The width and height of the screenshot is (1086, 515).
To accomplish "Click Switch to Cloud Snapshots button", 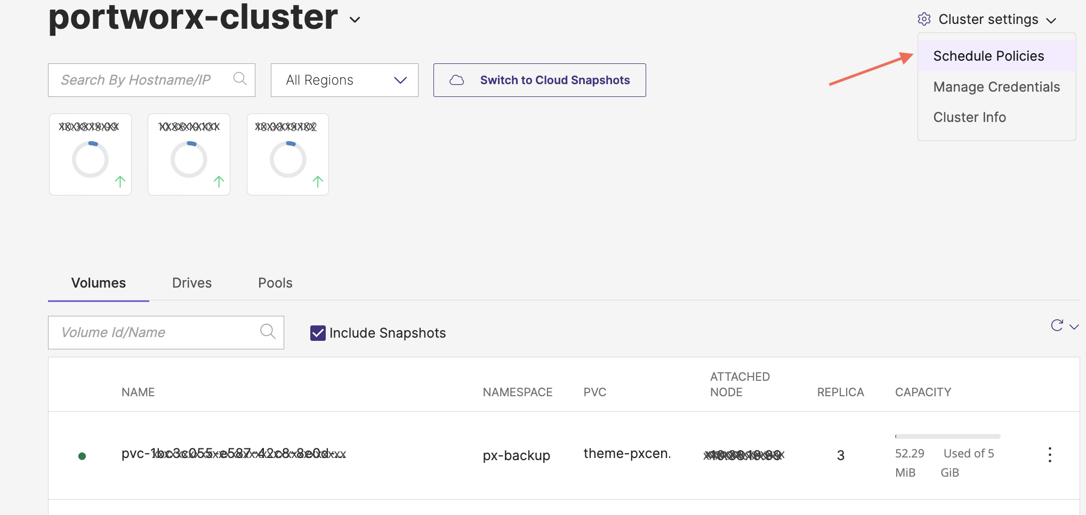I will (540, 80).
